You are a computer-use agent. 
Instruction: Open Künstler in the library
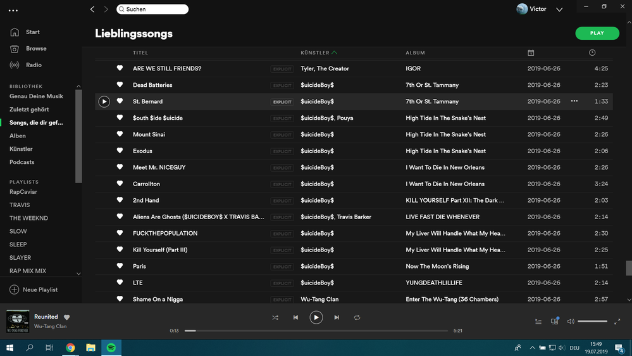(21, 149)
